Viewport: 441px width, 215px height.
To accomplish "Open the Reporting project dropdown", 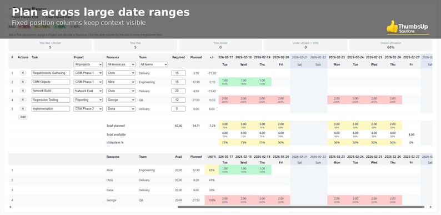I will click(x=88, y=99).
